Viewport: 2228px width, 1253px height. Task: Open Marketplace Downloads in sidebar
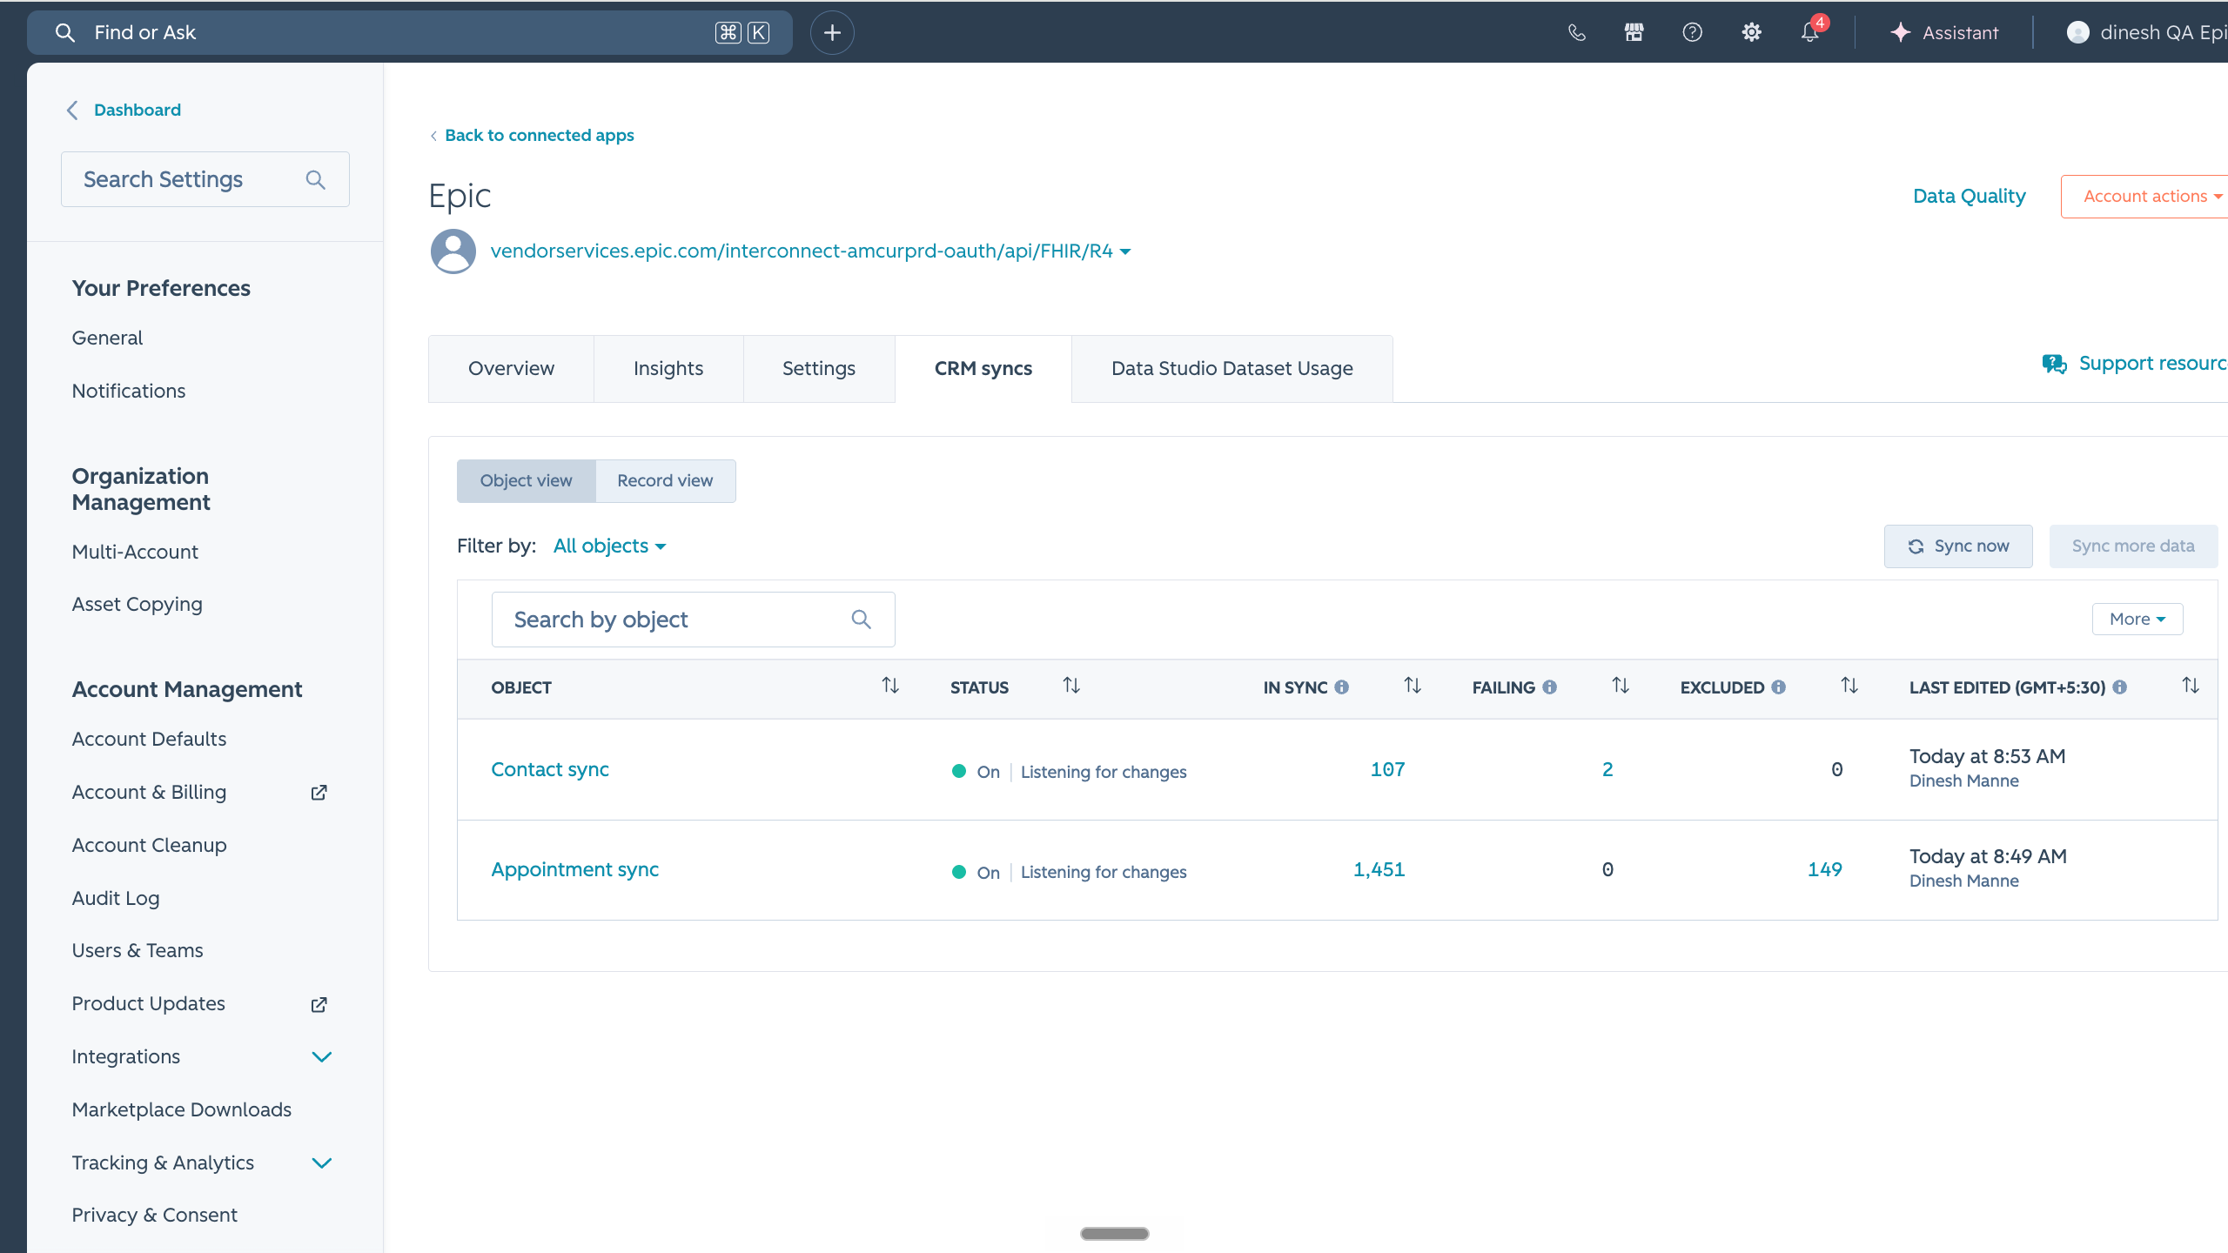click(182, 1110)
